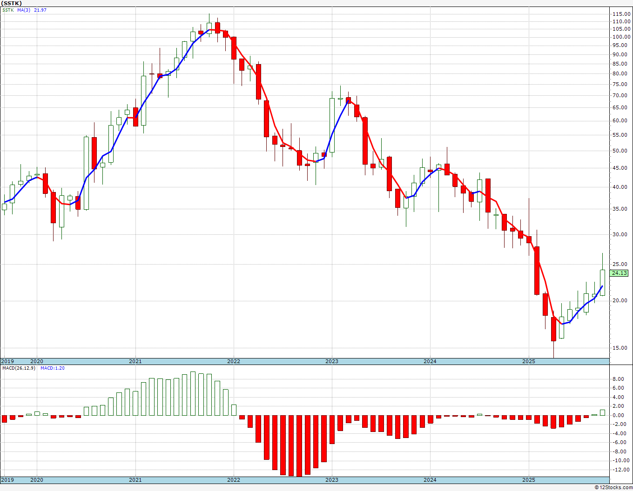Click the 50.00 price axis label
This screenshot has height=491, width=633.
(x=620, y=151)
